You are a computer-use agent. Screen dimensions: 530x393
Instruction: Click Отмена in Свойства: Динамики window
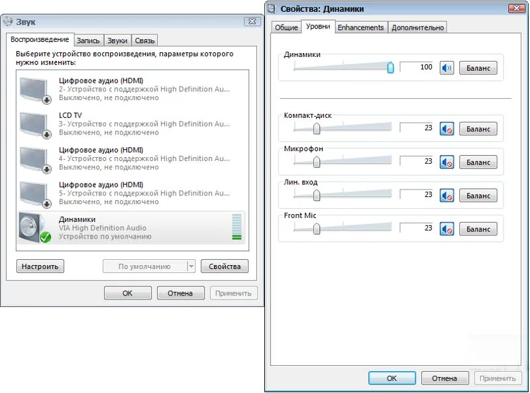445,378
